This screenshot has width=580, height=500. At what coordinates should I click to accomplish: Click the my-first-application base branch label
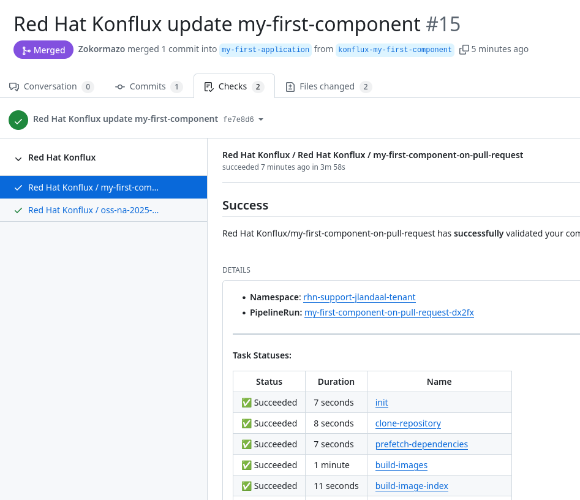pyautogui.click(x=265, y=50)
